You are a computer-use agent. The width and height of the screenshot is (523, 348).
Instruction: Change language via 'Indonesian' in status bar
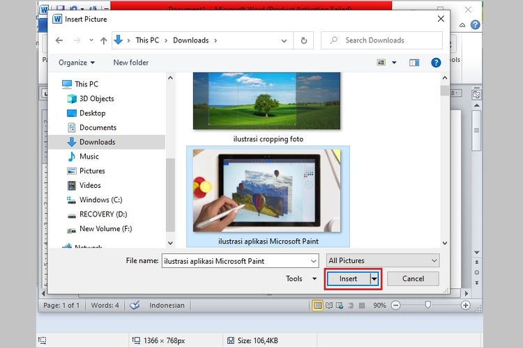pyautogui.click(x=167, y=305)
